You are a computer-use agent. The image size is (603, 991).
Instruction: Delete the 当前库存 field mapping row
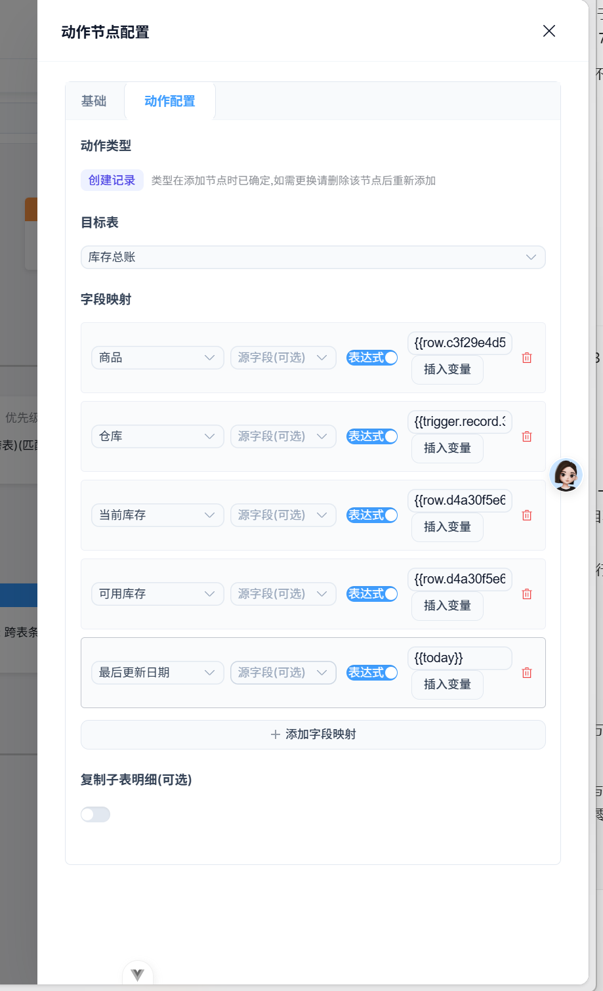coord(526,515)
